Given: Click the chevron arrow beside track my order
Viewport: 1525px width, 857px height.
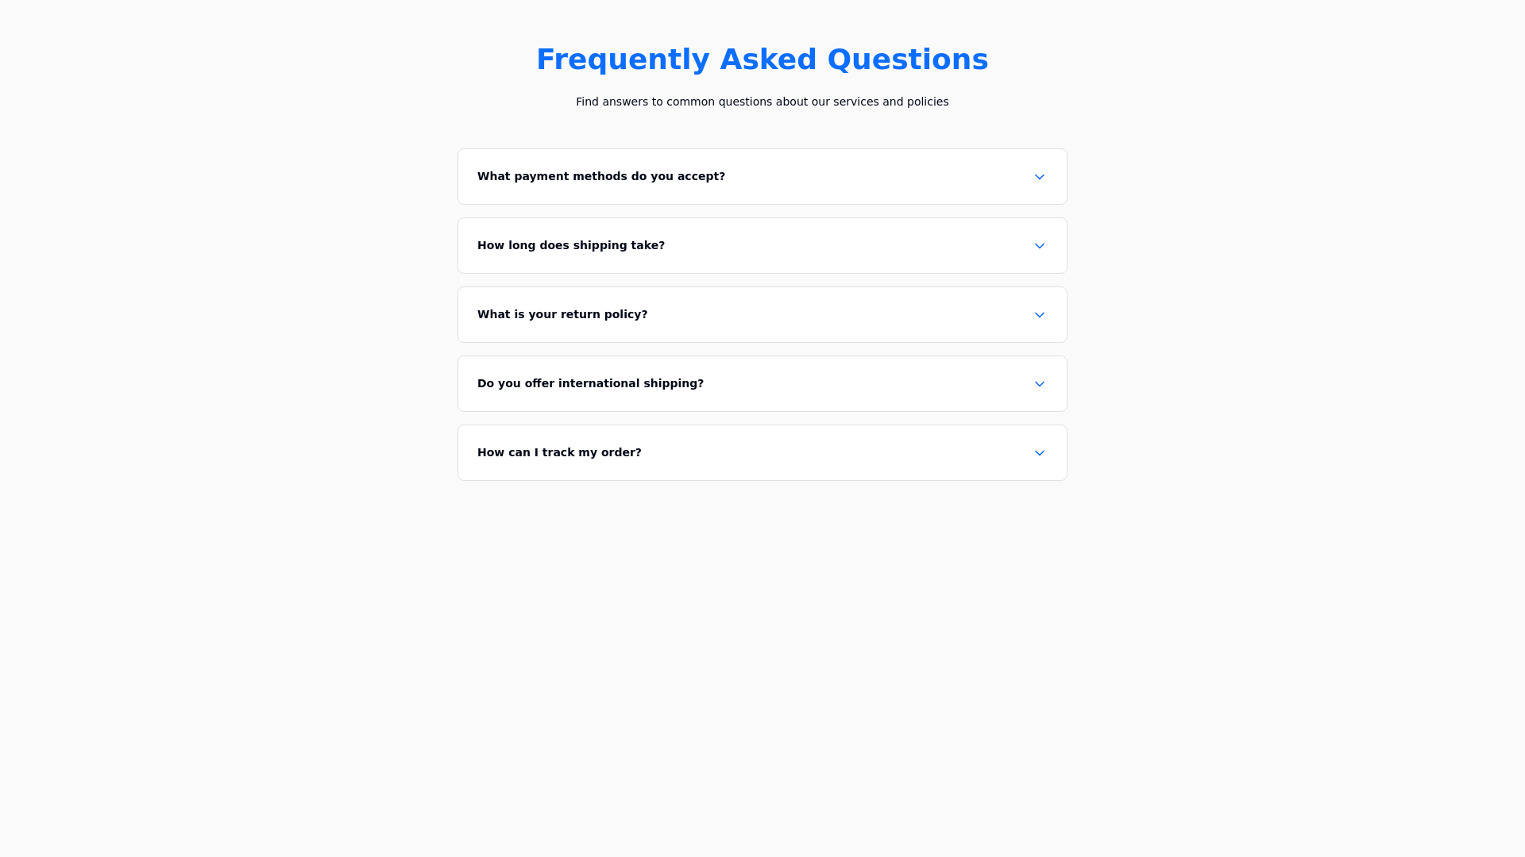Looking at the screenshot, I should (x=1039, y=453).
